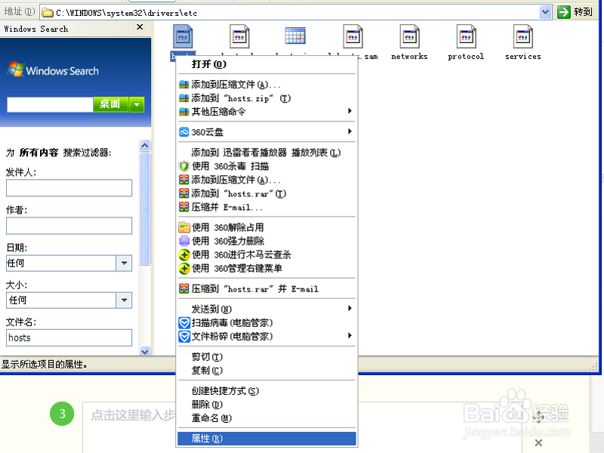Click the file name field containing hosts
604x453 pixels.
click(x=69, y=337)
